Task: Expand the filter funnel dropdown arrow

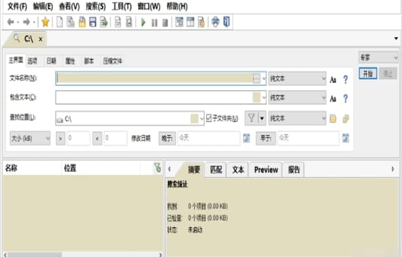Action: tap(262, 119)
